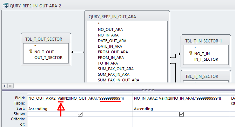Select the OUT_T_SECTOR field
The width and height of the screenshot is (235, 127).
[x=48, y=58]
